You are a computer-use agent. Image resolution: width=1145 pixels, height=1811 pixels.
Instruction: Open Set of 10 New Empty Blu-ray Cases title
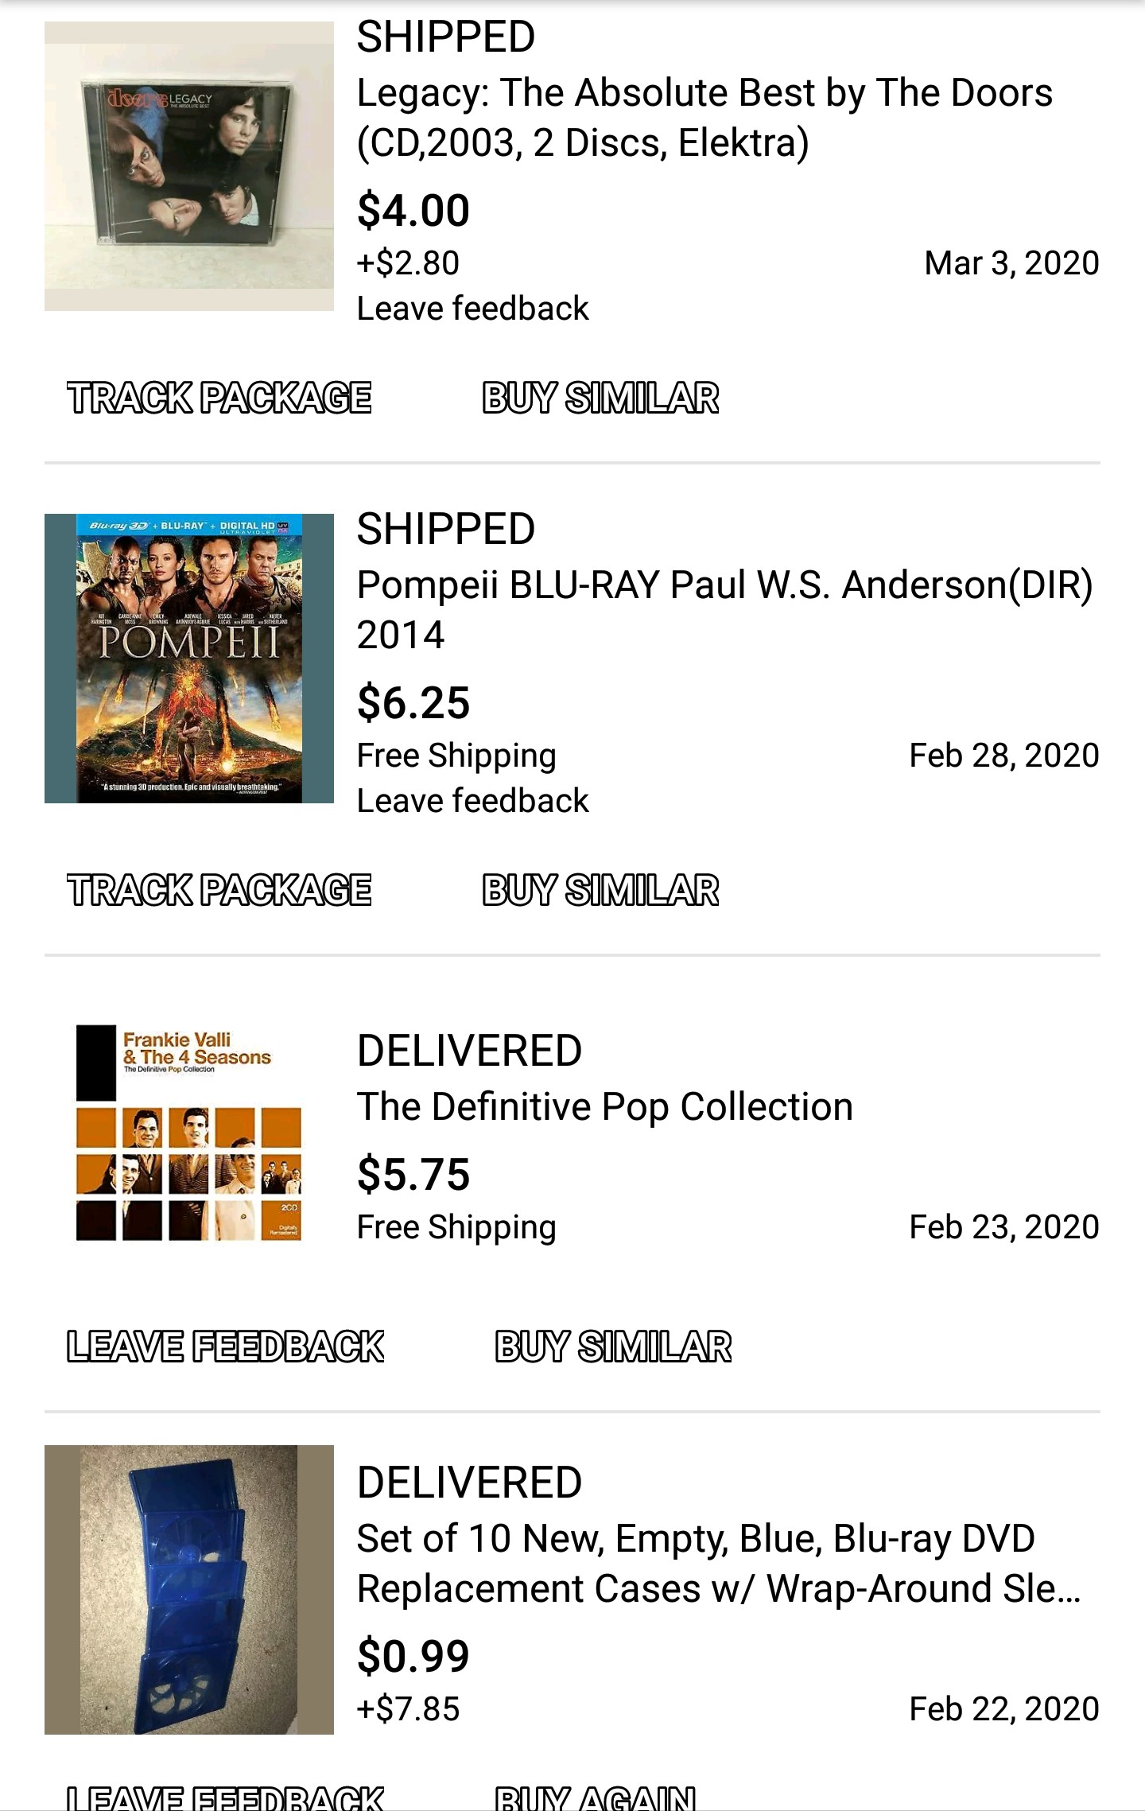tap(718, 1563)
